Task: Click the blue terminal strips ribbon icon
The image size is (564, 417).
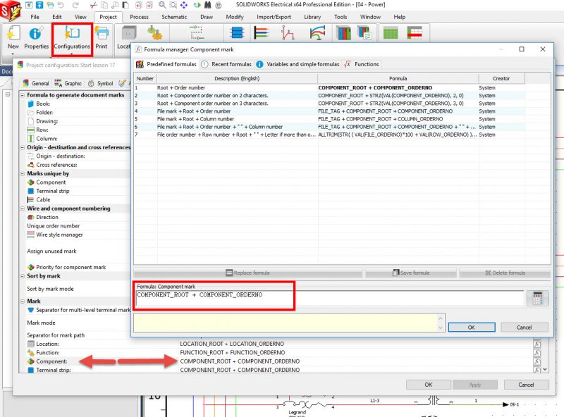Action: [237, 33]
